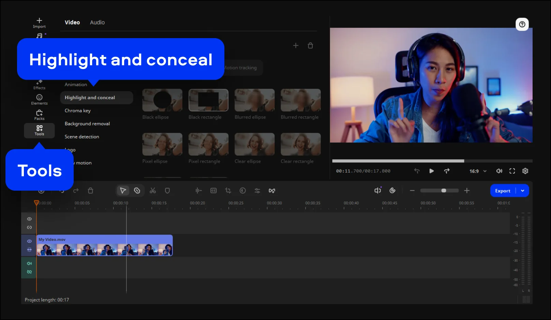Screen dimensions: 551x320
Task: Switch to the Audio tab
Action: pyautogui.click(x=97, y=22)
